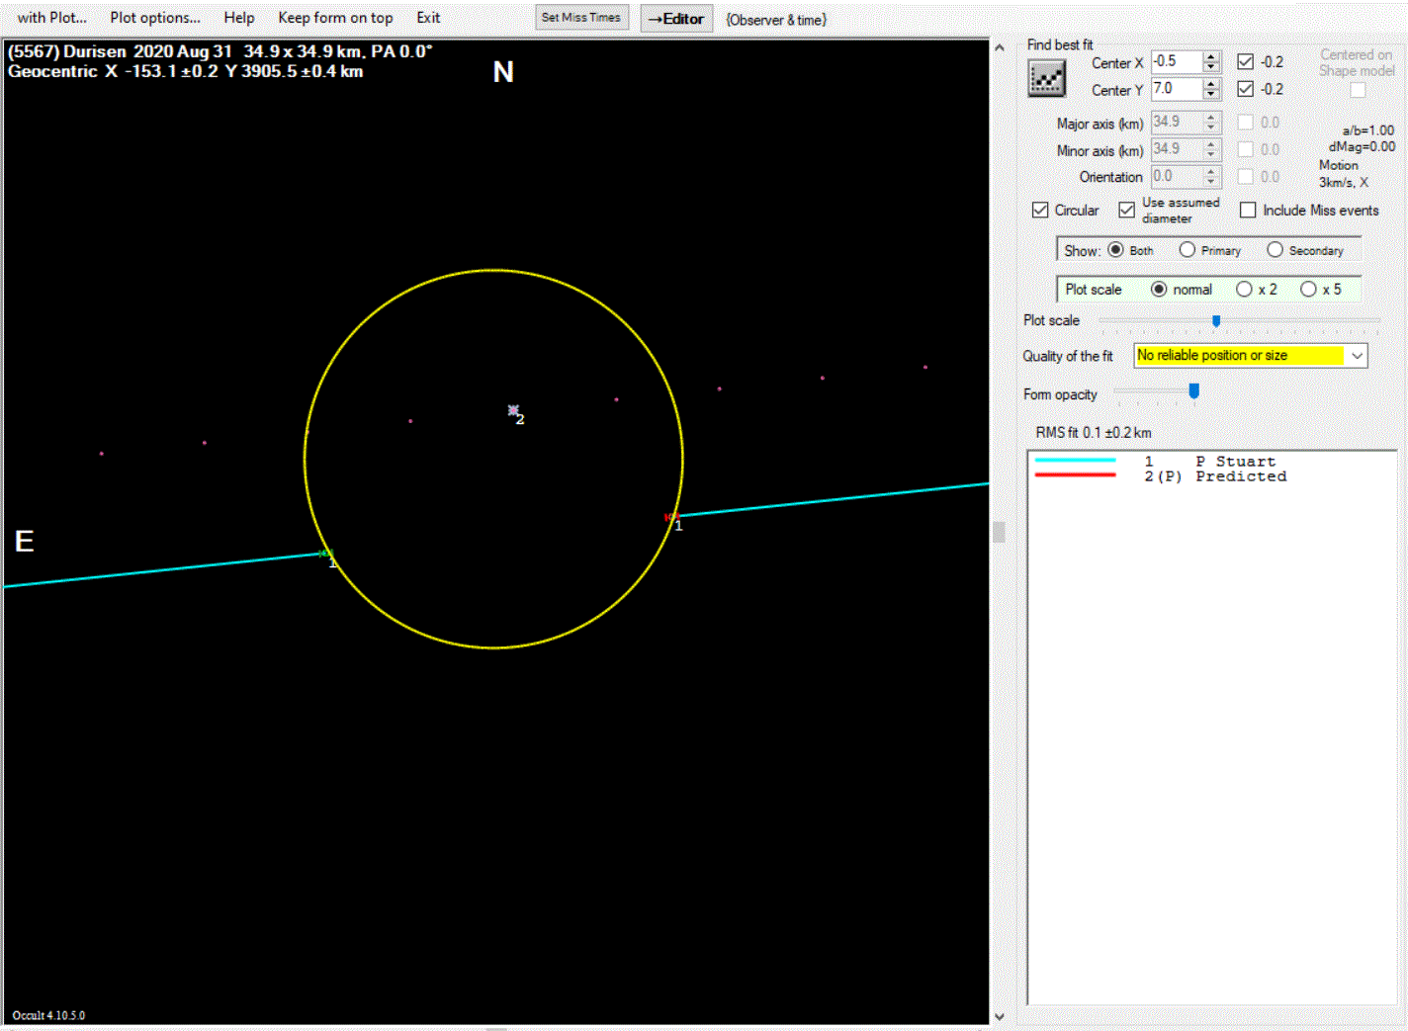Increase Center X with the up arrow
Screen dimensions: 1408x1031
point(1212,56)
